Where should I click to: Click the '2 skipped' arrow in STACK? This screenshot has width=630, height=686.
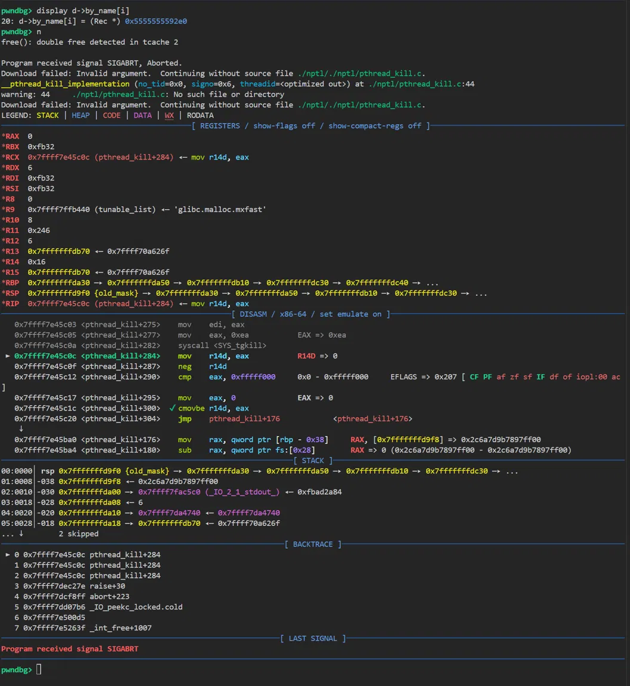pos(21,534)
